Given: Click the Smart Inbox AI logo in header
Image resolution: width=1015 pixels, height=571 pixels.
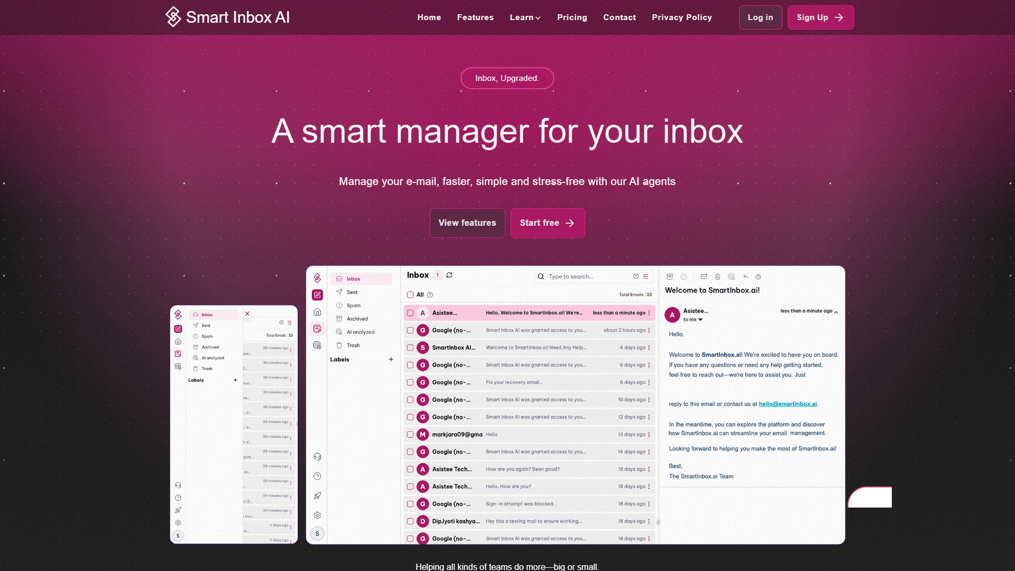Looking at the screenshot, I should coord(227,17).
